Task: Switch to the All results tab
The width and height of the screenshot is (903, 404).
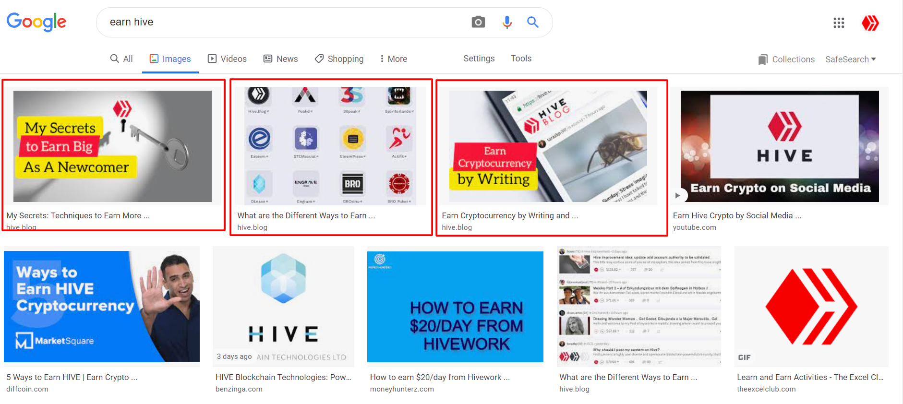Action: pos(121,59)
